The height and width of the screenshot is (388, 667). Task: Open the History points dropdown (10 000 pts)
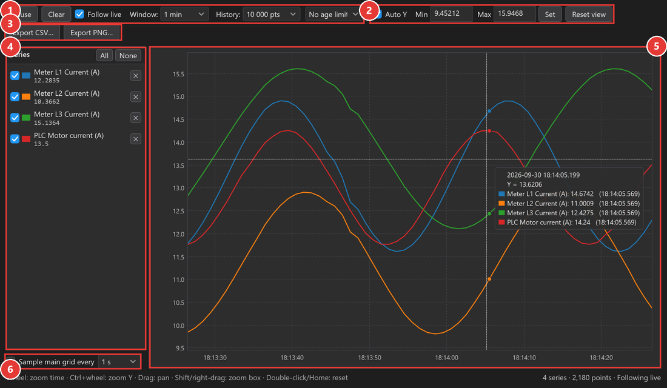271,15
